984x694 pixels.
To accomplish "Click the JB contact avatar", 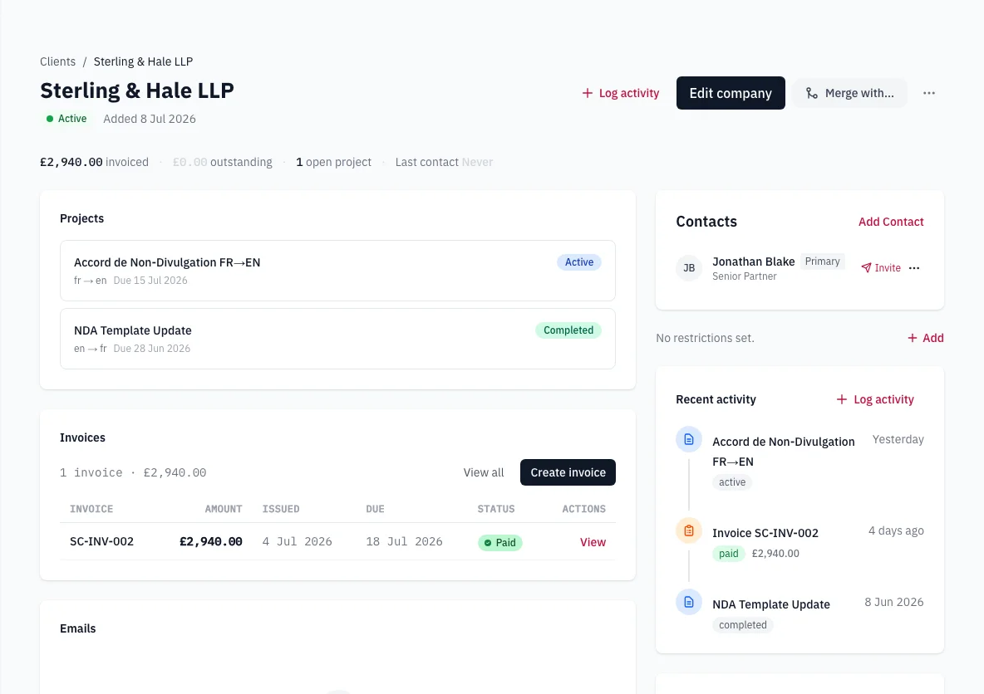I will [x=688, y=267].
